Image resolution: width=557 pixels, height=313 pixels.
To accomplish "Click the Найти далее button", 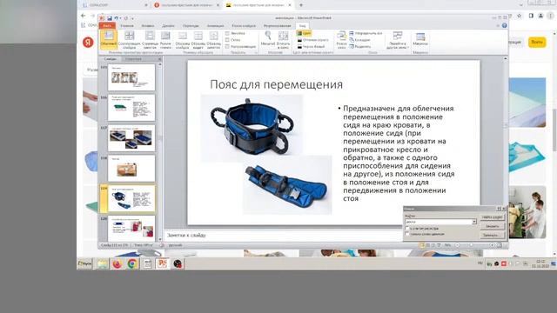I will click(492, 217).
